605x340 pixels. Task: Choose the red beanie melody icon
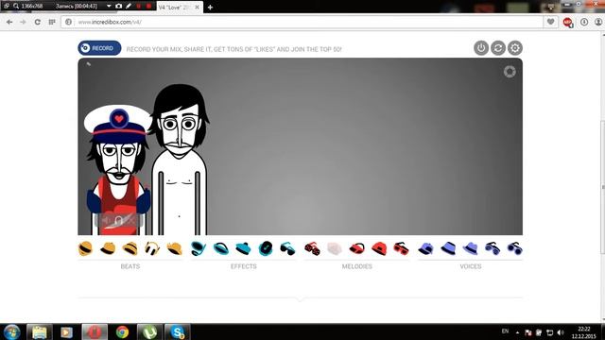coord(379,248)
